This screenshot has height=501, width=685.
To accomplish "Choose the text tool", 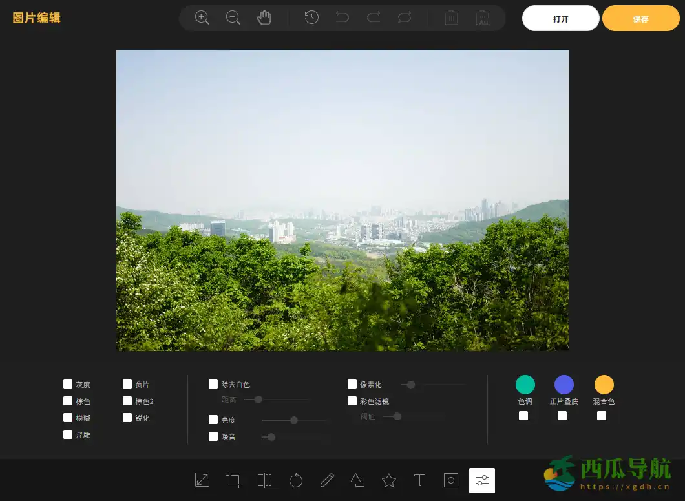I will click(x=419, y=480).
